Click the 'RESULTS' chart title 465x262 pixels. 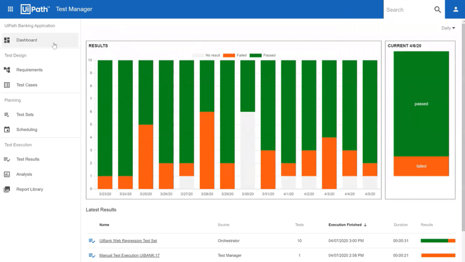pos(98,46)
